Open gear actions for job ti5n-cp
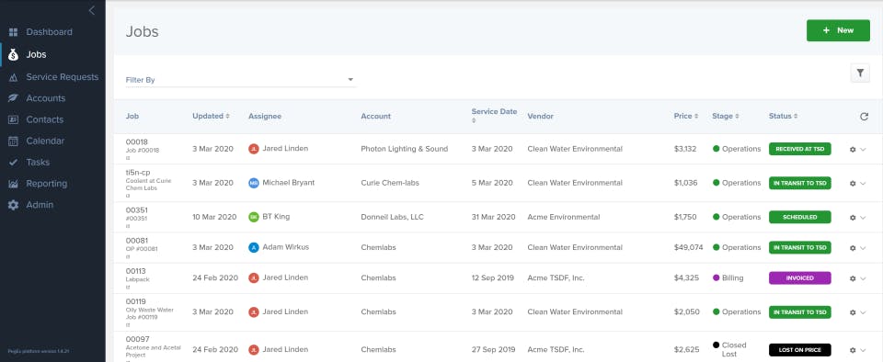 click(x=853, y=183)
